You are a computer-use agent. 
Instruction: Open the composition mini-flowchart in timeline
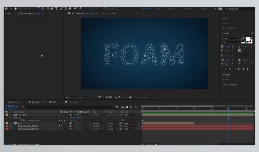[117, 107]
